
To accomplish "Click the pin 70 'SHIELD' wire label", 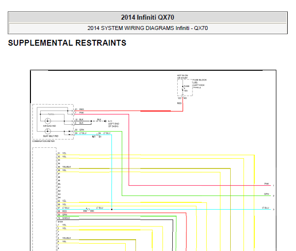I will (x=66, y=218).
